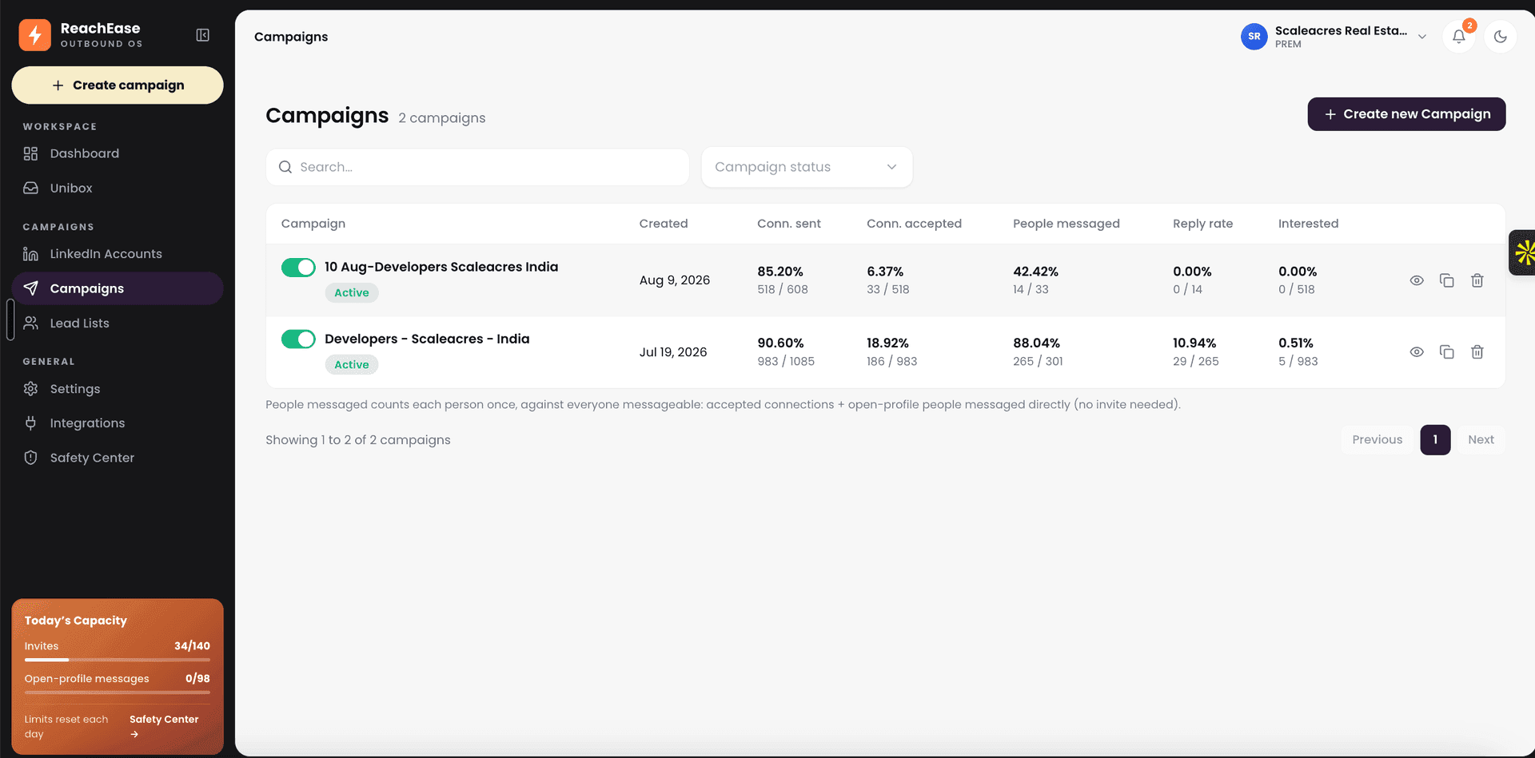Click the Next pagination button
Viewport: 1535px width, 758px height.
tap(1481, 439)
